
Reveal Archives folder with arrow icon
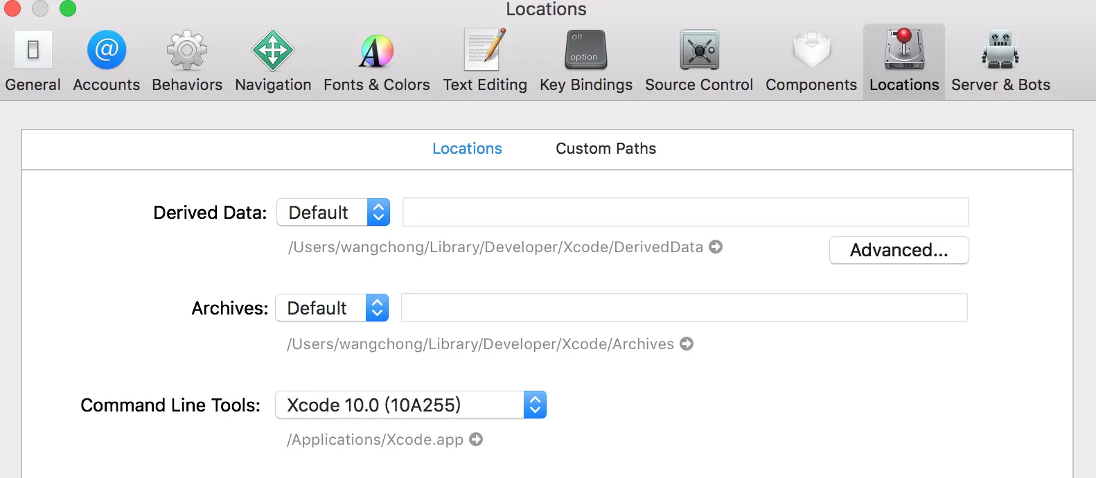pos(687,344)
